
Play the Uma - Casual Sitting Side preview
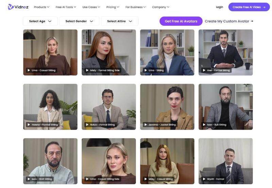coord(87,179)
